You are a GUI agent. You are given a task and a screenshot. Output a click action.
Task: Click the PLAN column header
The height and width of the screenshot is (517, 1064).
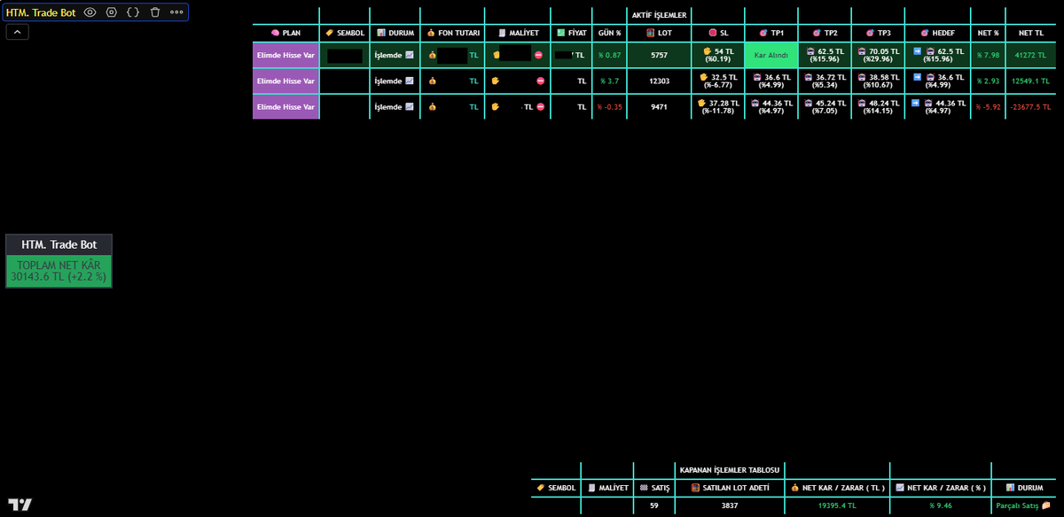286,33
